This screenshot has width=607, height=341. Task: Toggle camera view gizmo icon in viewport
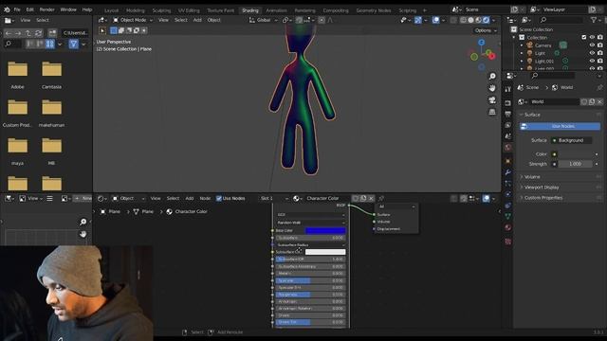(x=492, y=100)
